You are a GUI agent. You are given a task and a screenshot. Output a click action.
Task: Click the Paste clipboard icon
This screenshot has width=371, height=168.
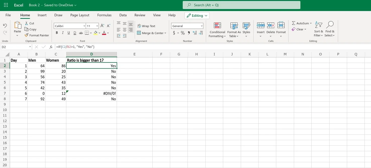(x=17, y=25)
